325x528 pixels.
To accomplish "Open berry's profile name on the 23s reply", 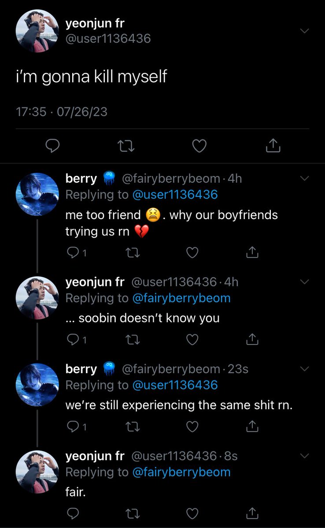I will 81,369.
